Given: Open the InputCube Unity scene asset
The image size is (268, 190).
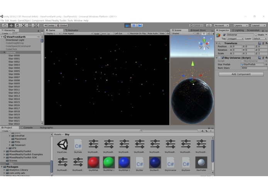Looking at the screenshot, I should [x=62, y=146].
